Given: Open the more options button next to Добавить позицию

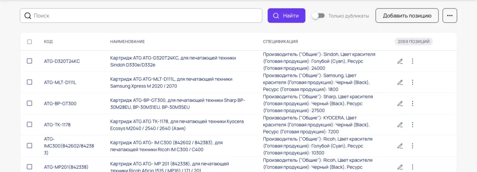Looking at the screenshot, I should (x=450, y=15).
